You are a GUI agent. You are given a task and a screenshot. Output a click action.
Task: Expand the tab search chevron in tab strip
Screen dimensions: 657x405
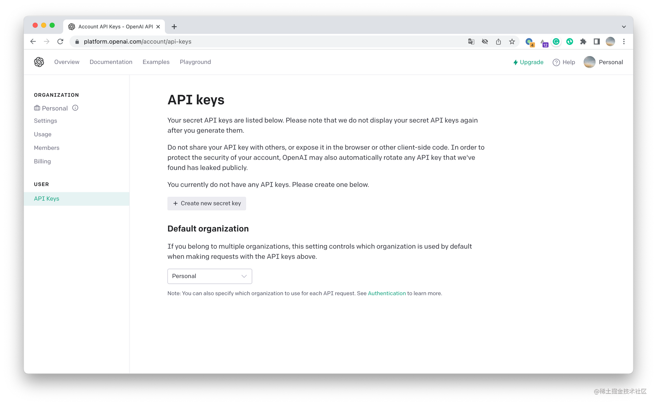coord(623,27)
